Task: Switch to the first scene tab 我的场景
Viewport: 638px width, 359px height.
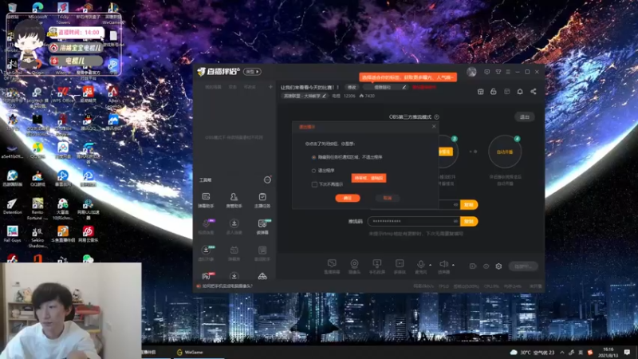Action: pos(213,87)
